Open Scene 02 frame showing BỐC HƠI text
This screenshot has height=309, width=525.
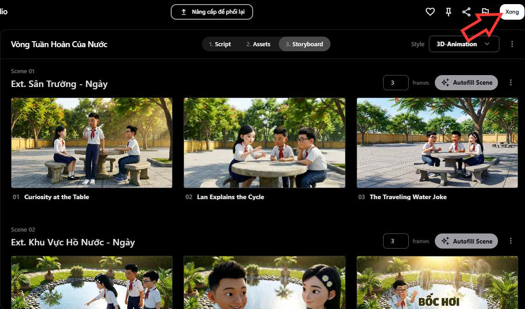coord(437,282)
